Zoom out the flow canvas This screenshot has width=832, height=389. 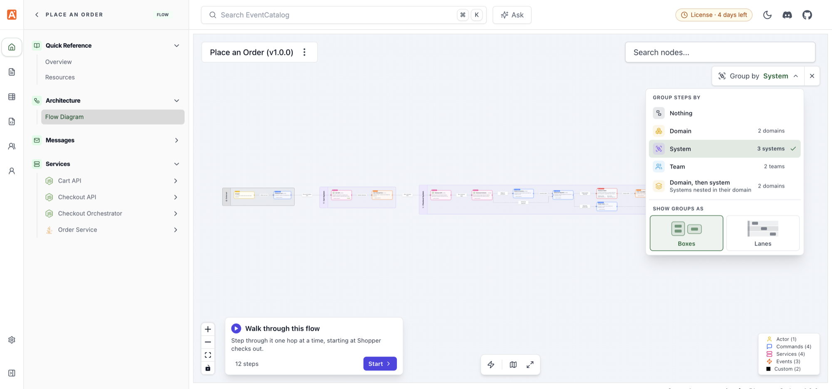pyautogui.click(x=208, y=342)
